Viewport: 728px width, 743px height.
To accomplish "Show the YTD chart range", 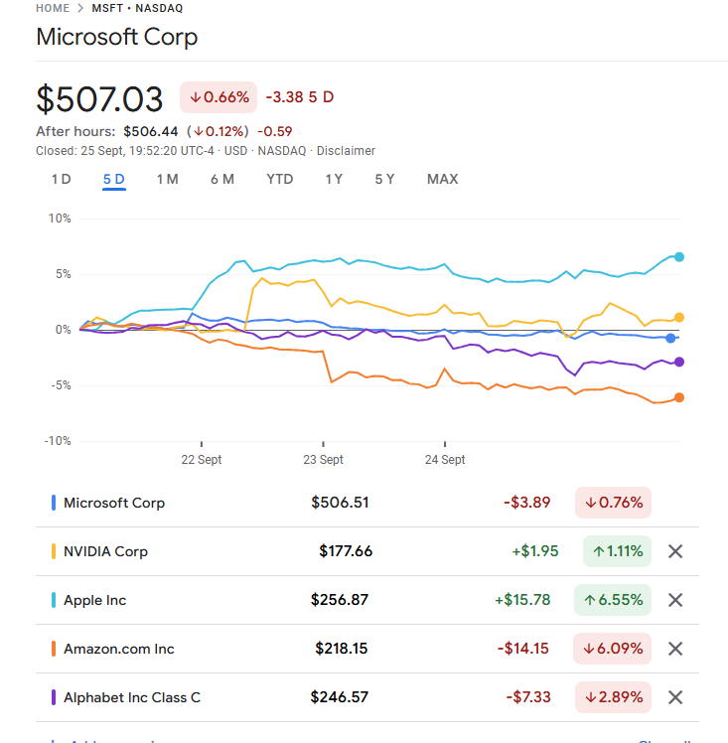I will tap(280, 180).
